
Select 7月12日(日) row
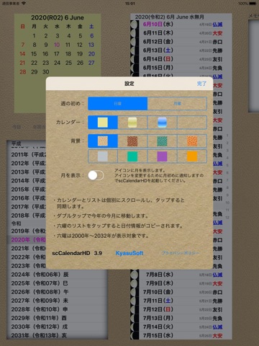point(181,309)
